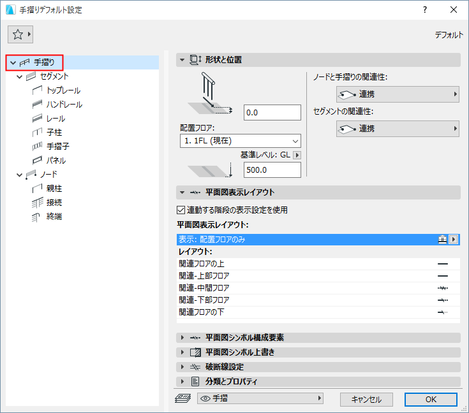This screenshot has width=469, height=413.
Task: Open the arrow popup in 表示 row
Action: pos(454,240)
